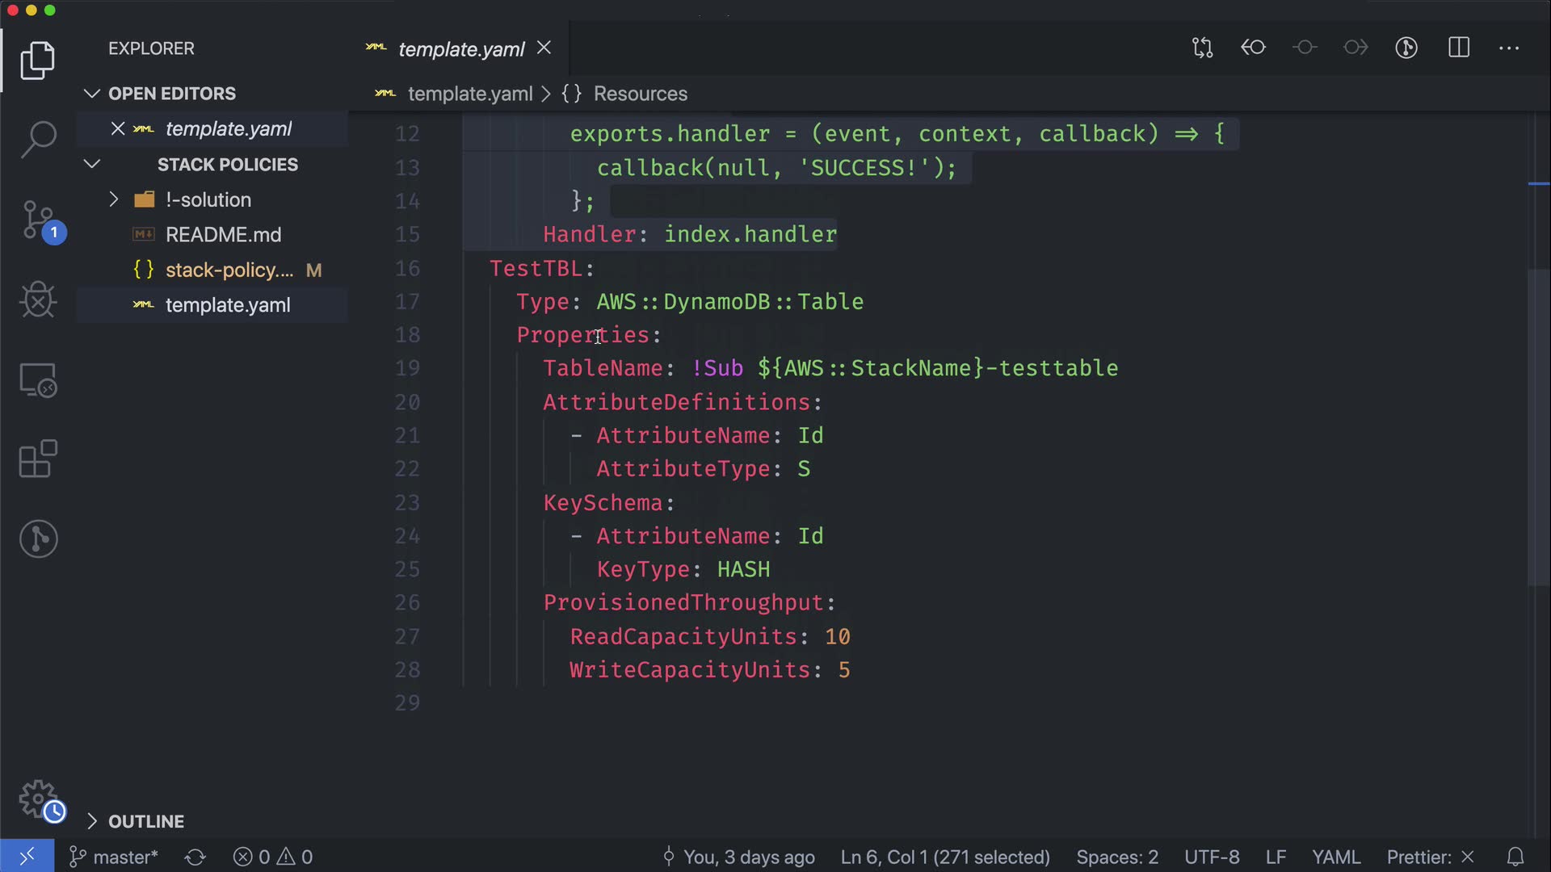Click the Open Changes compare icon
The width and height of the screenshot is (1551, 872).
pyautogui.click(x=1202, y=48)
